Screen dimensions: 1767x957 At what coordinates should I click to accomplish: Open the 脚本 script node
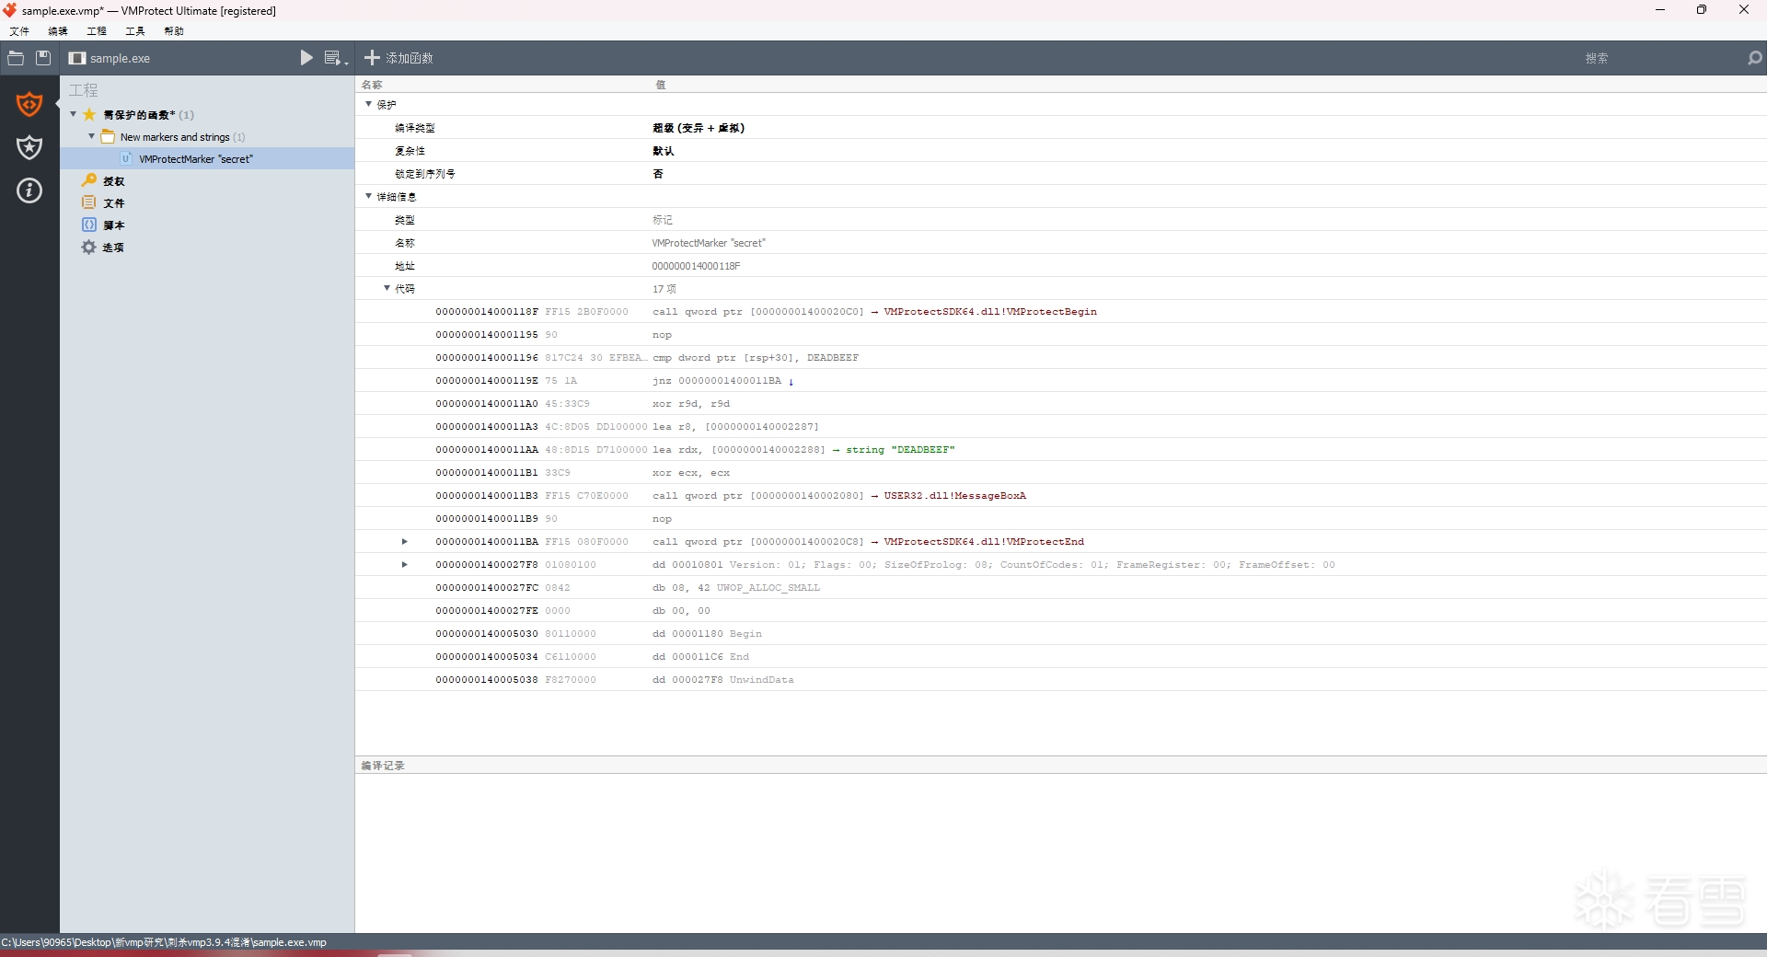(x=113, y=225)
